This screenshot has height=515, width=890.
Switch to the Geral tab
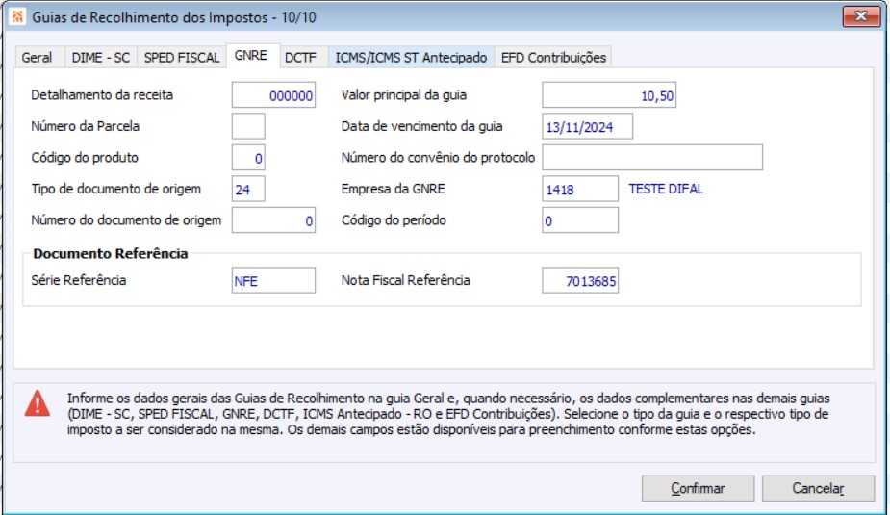click(x=37, y=58)
